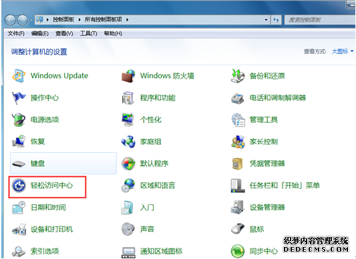
Task: Expand the address bar history dropdown arrow
Action: point(266,20)
